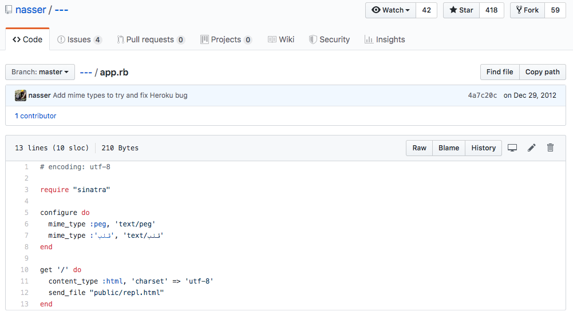
Task: Edit this file with pencil icon
Action: click(532, 148)
